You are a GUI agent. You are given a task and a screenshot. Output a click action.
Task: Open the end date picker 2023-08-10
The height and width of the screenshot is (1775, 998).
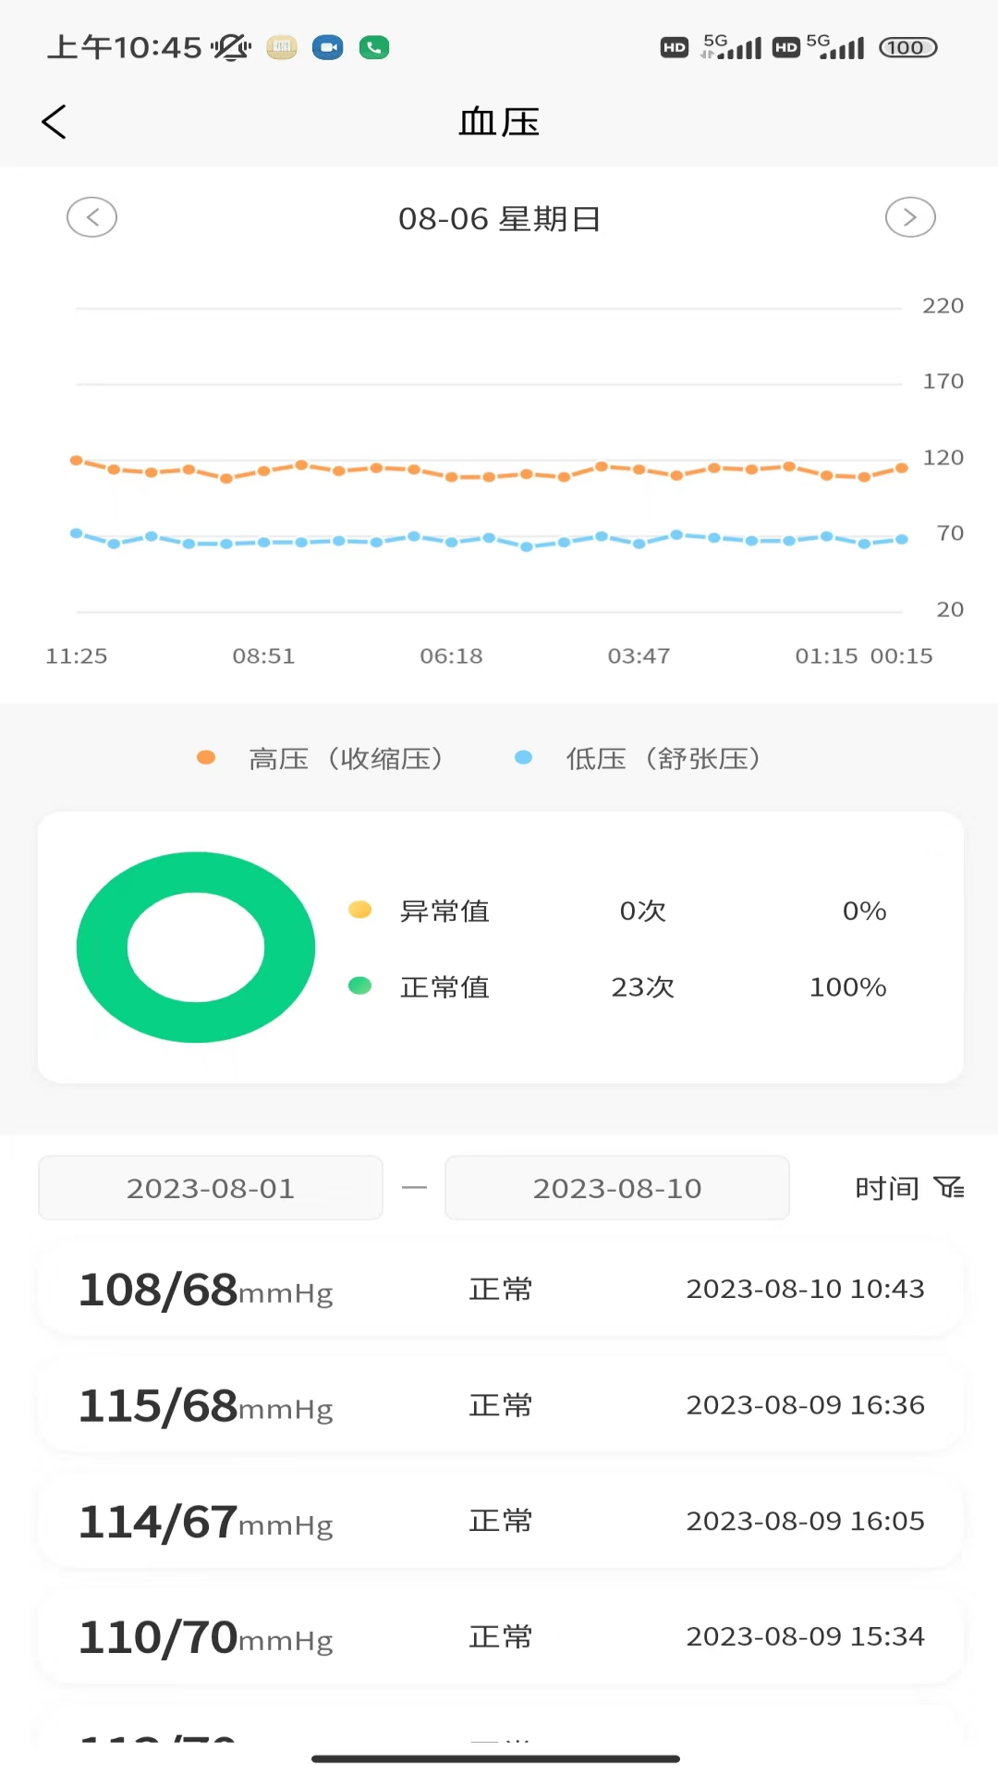[x=617, y=1188]
